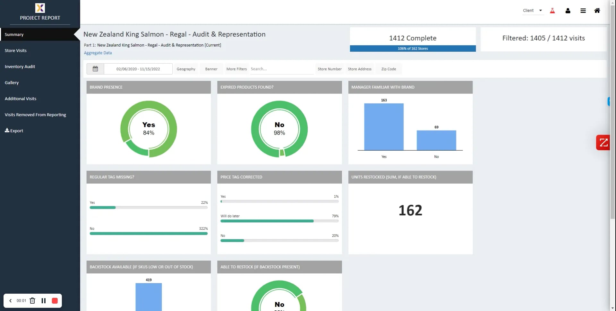
Task: Open the Gallery section
Action: click(12, 83)
